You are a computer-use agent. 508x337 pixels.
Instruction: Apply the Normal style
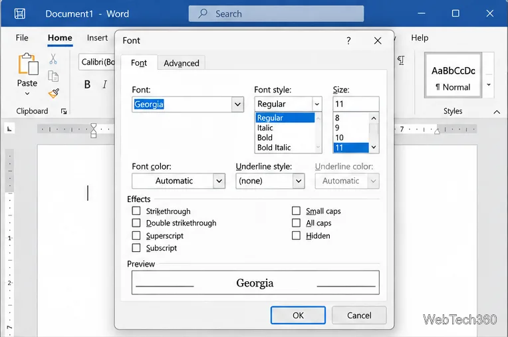[x=453, y=75]
